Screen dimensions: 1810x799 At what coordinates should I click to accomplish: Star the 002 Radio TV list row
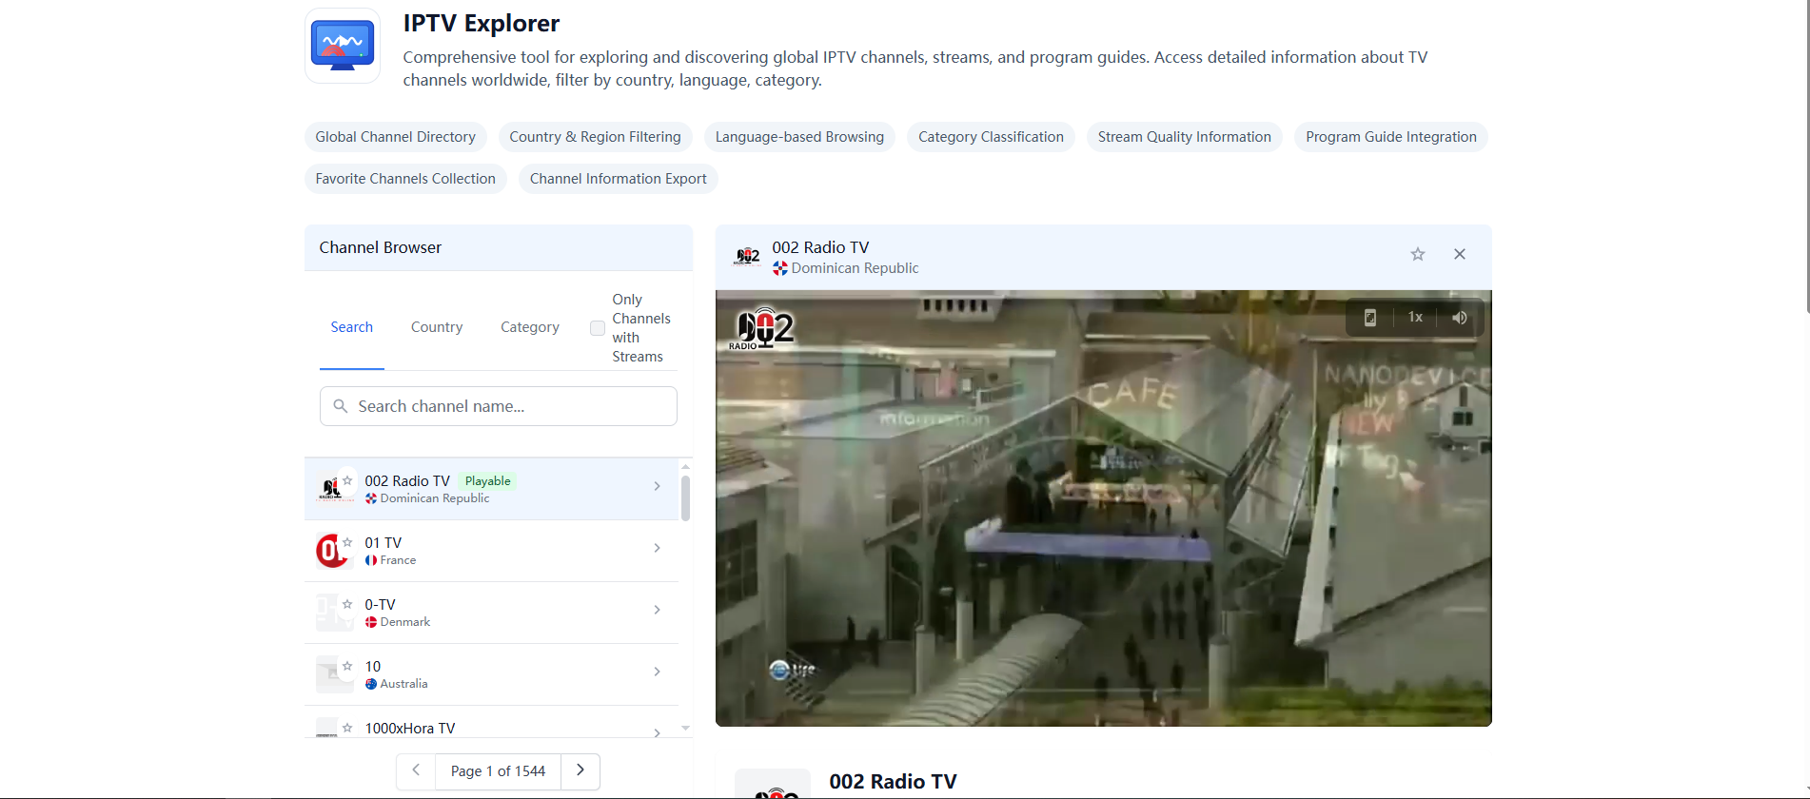[347, 480]
